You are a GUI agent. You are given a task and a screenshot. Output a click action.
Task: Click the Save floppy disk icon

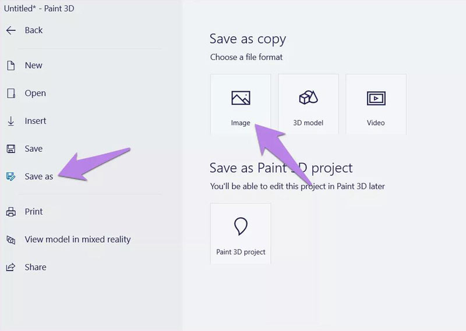11,149
